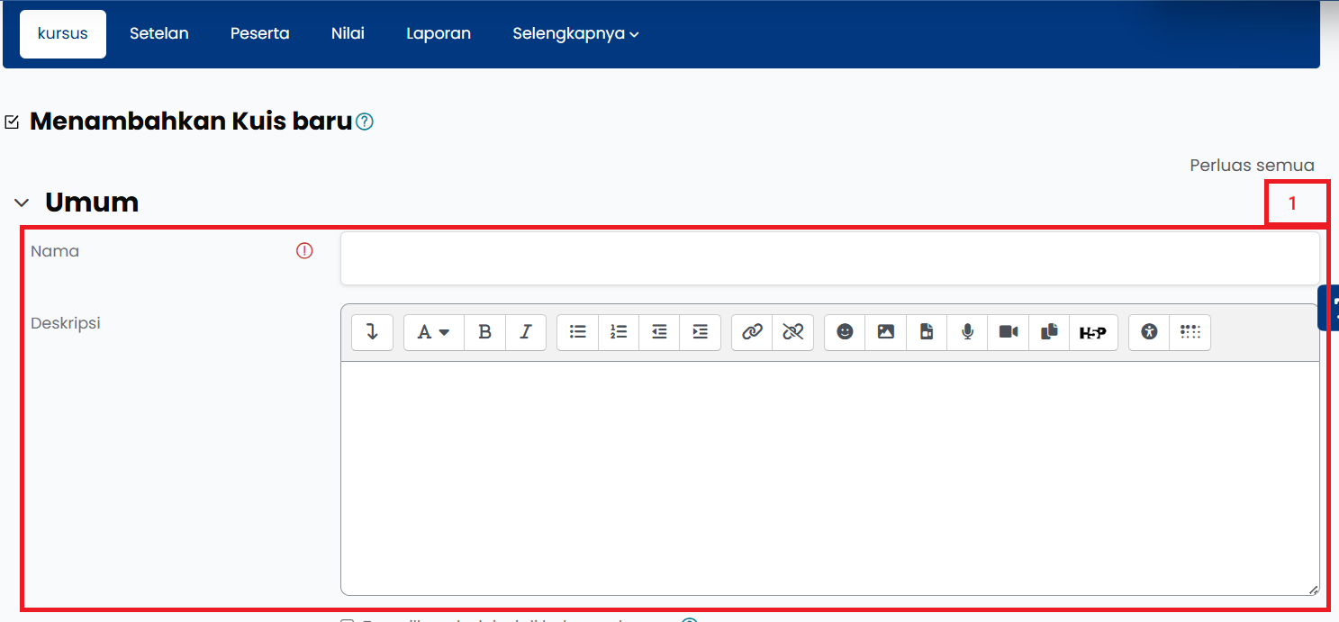The height and width of the screenshot is (622, 1339).
Task: Open the Selengkapnya menu
Action: [575, 34]
